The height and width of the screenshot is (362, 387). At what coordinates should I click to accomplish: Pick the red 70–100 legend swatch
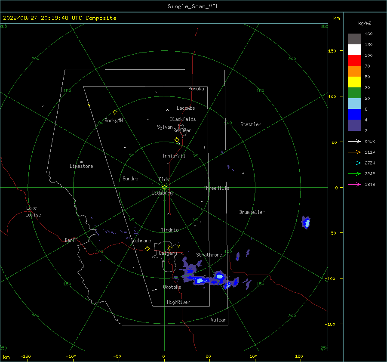click(x=354, y=61)
